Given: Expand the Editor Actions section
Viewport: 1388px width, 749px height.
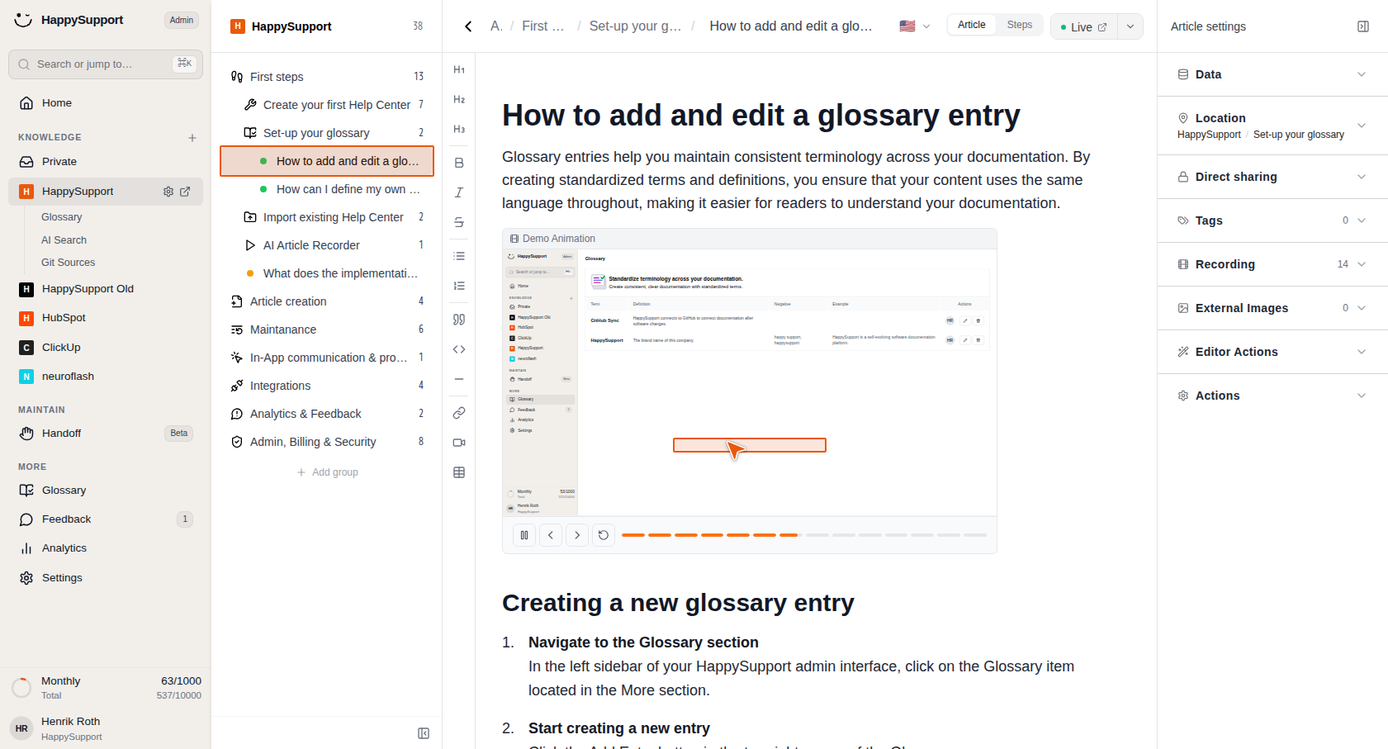Looking at the screenshot, I should tap(1272, 352).
